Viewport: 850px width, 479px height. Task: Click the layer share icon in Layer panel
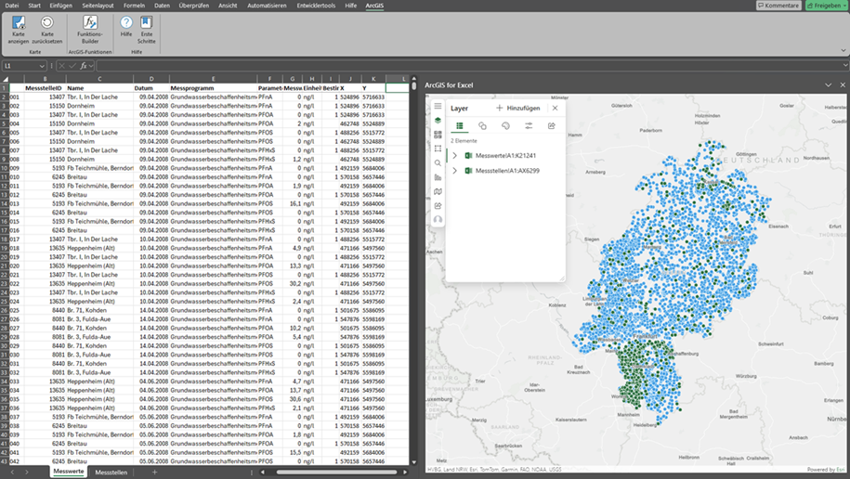(551, 125)
